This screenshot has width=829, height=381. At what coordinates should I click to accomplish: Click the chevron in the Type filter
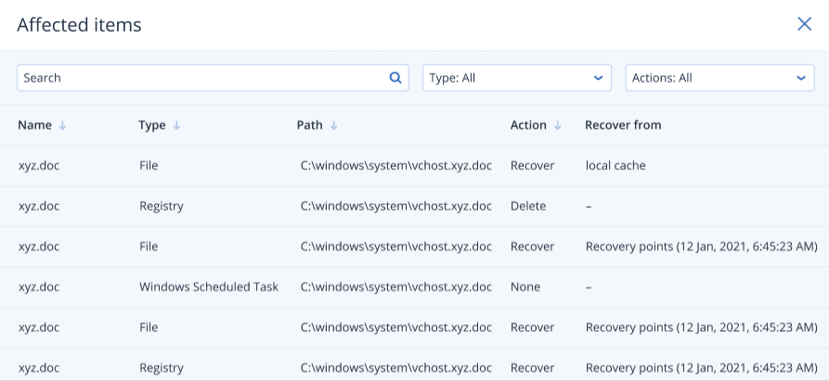[598, 78]
